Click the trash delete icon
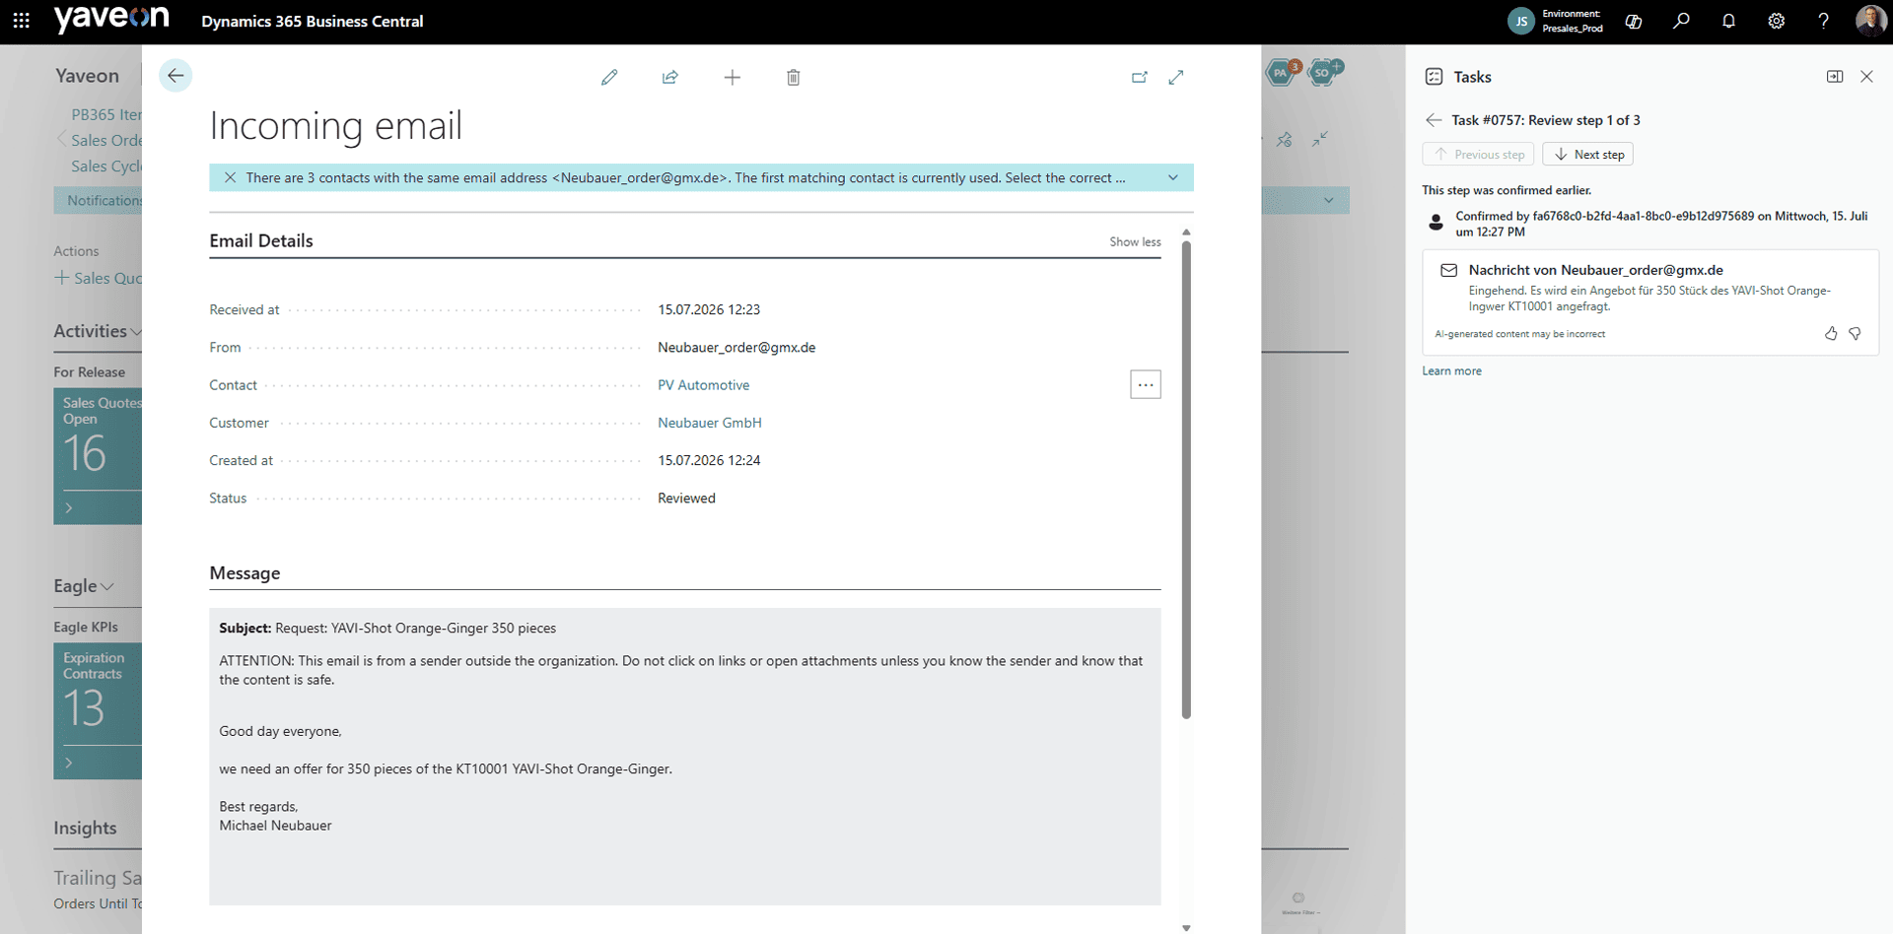This screenshot has width=1893, height=934. click(794, 77)
